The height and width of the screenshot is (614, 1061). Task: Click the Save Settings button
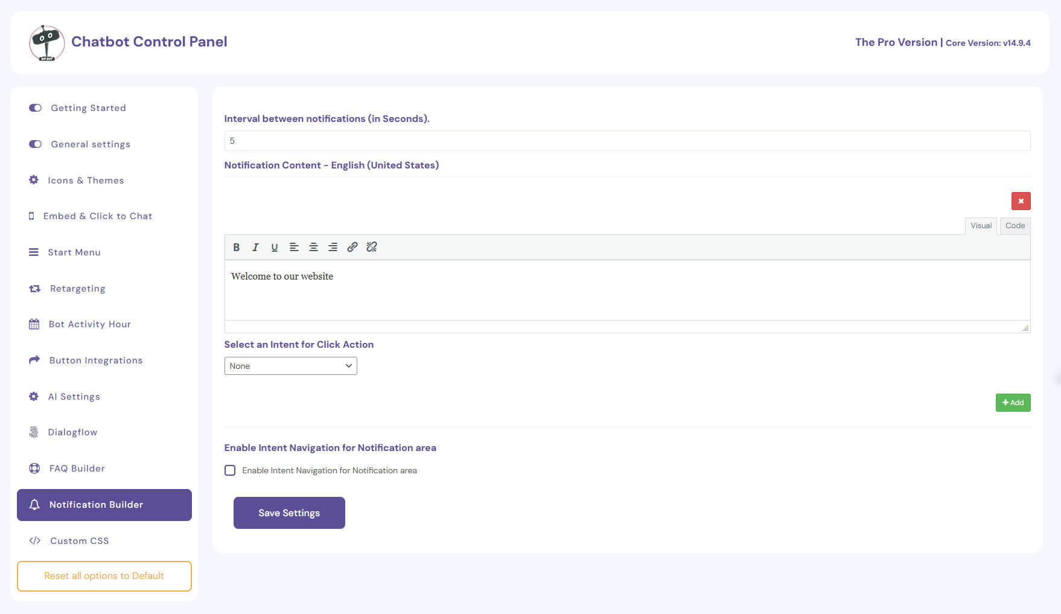click(289, 513)
